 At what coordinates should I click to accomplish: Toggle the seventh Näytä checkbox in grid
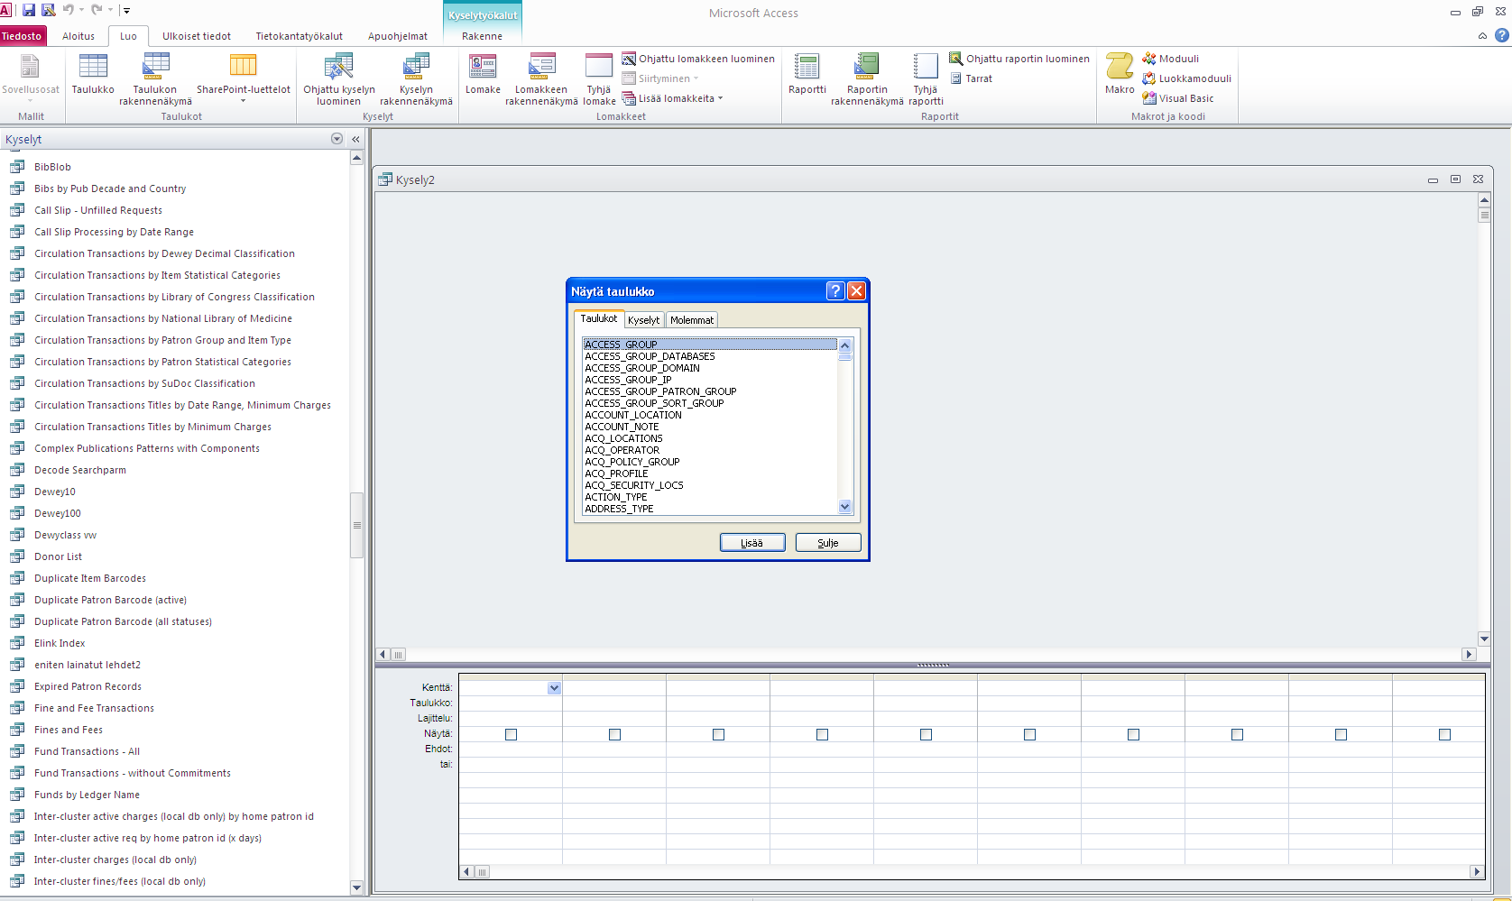(x=1134, y=734)
